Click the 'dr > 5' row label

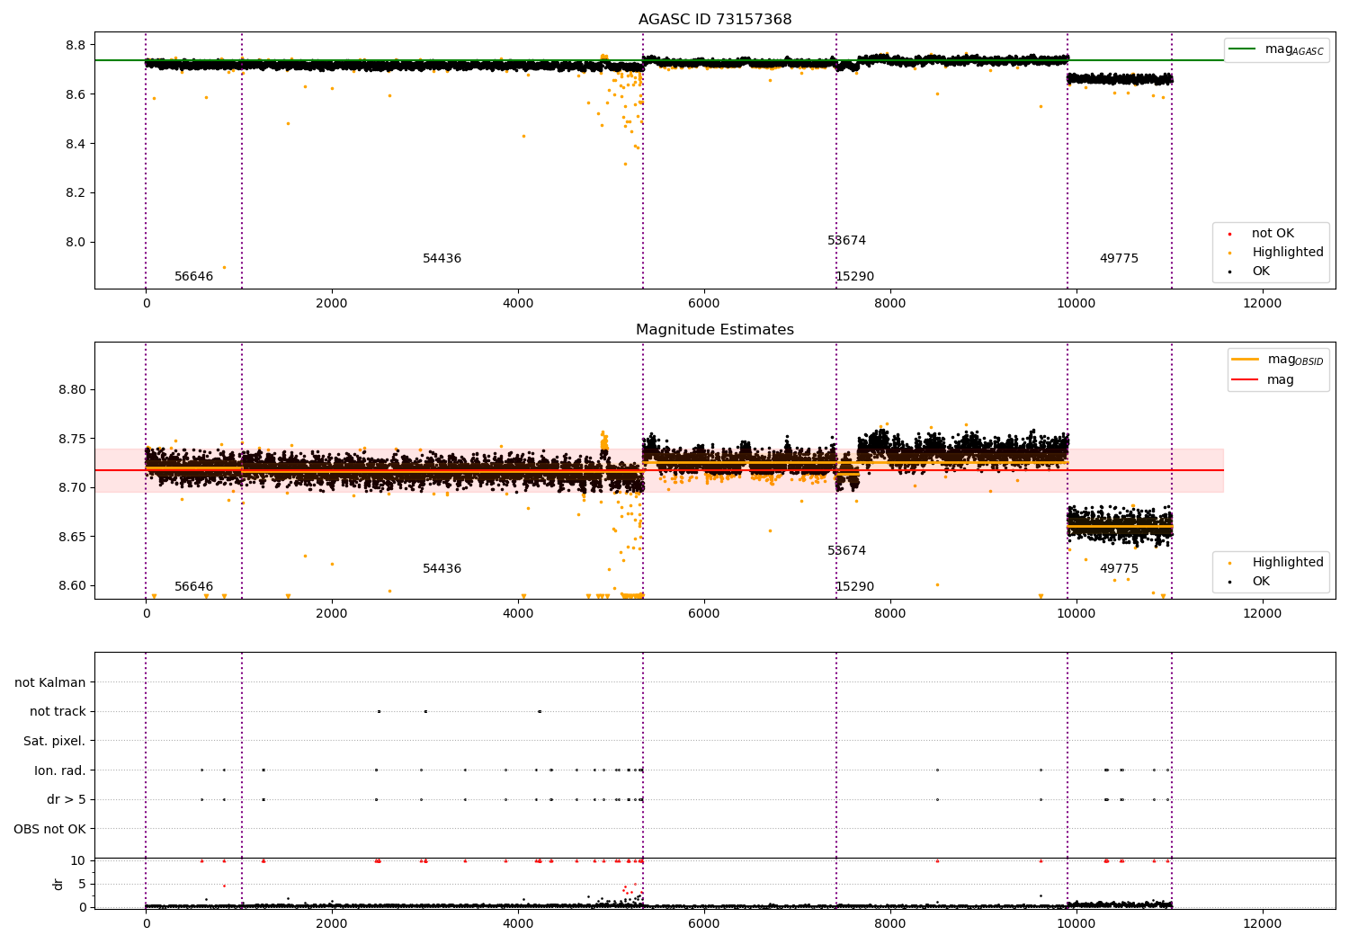[x=67, y=800]
